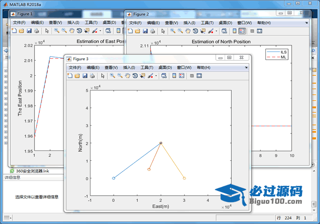Image resolution: width=320 pixels, height=224 pixels.
Task: Open 插入(I) menu in Figure 3
Action: [x=129, y=68]
